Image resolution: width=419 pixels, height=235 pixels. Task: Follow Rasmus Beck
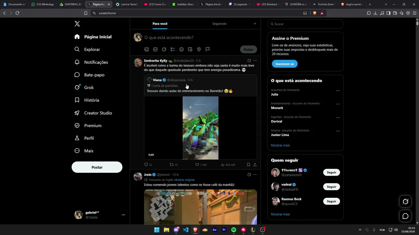click(332, 201)
